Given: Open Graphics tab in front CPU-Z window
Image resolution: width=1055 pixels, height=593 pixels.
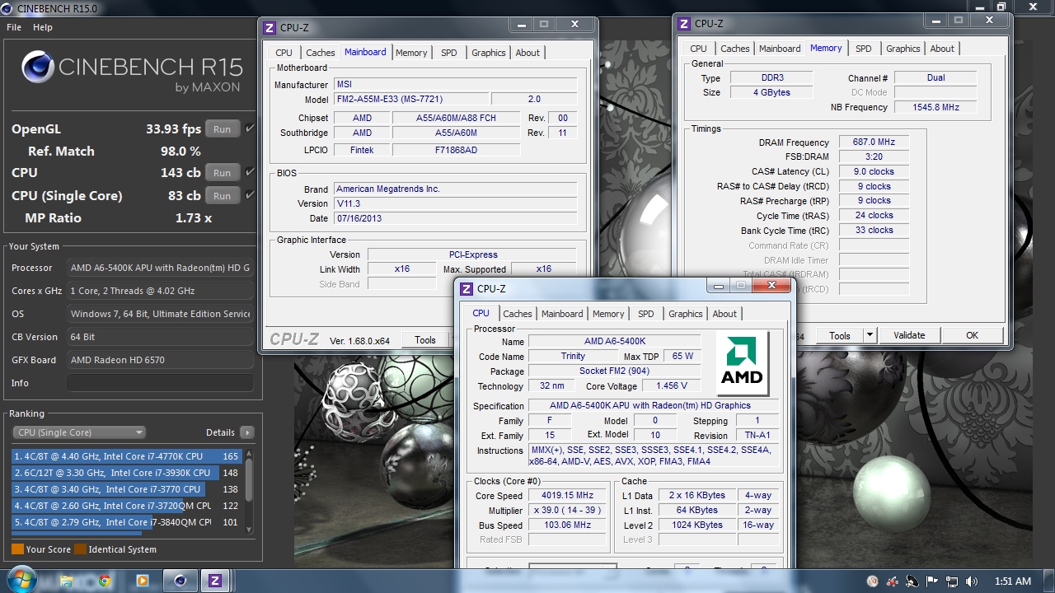Looking at the screenshot, I should click(686, 314).
